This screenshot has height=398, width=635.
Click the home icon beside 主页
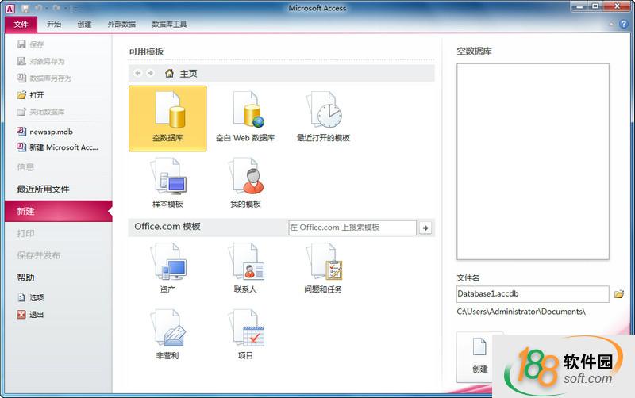pyautogui.click(x=169, y=73)
